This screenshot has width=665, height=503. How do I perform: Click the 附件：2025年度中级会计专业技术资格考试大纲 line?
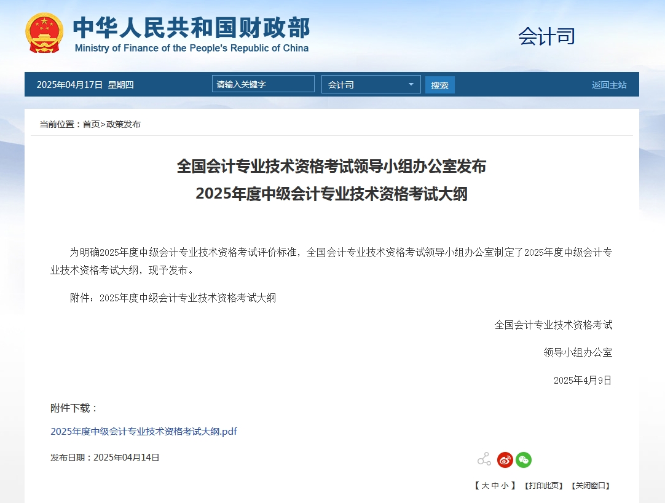[173, 298]
